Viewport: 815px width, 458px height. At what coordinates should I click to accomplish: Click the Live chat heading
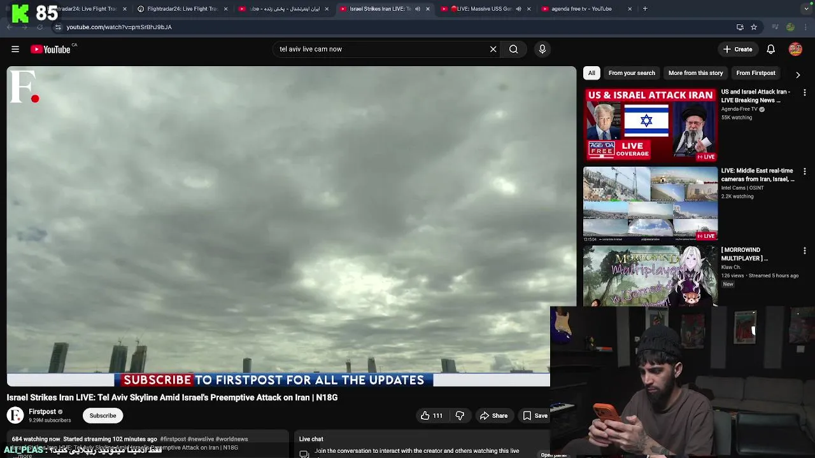point(311,439)
